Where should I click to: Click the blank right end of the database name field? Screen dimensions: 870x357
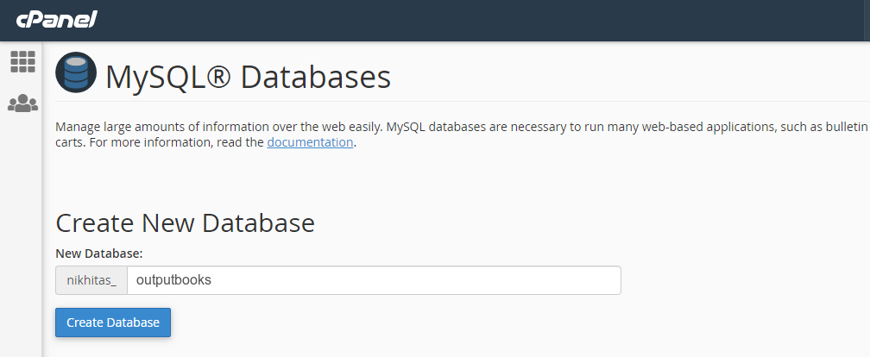click(555, 280)
